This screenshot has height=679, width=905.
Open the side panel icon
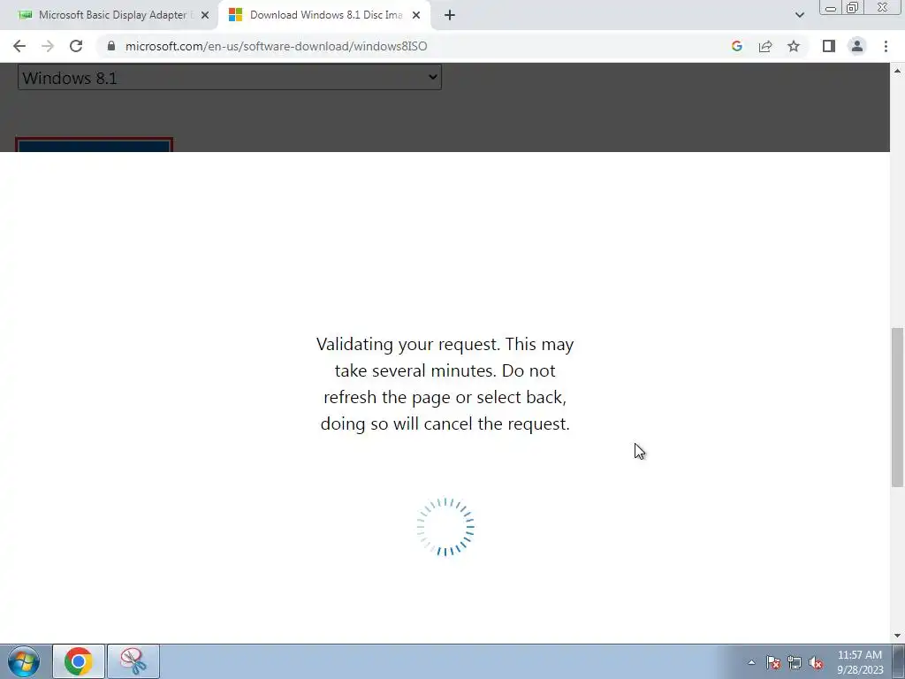point(829,46)
